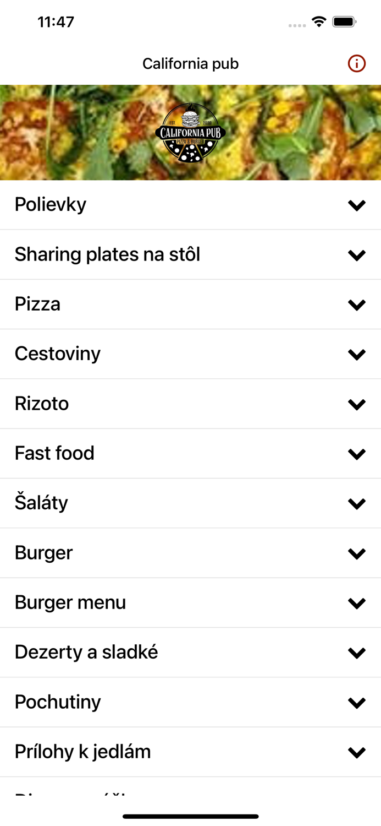Tap the California pub title text

tap(190, 64)
